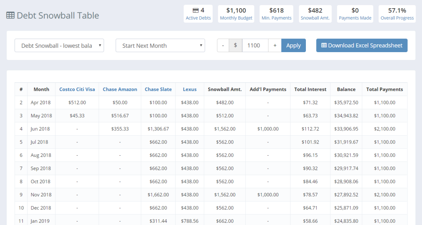Click the $618 Min. Payments card
The image size is (422, 225).
pos(276,14)
